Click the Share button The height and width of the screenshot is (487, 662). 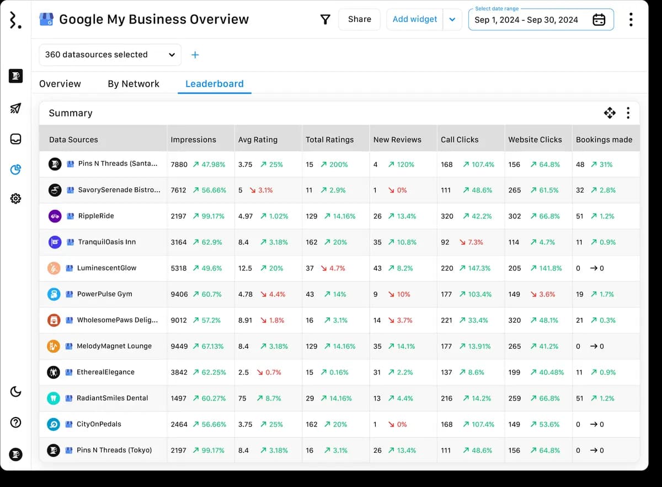tap(359, 19)
